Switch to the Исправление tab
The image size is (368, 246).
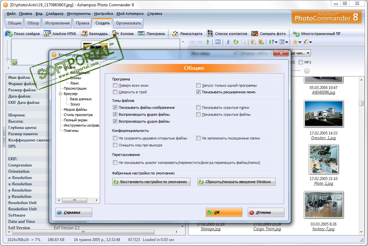click(x=57, y=23)
